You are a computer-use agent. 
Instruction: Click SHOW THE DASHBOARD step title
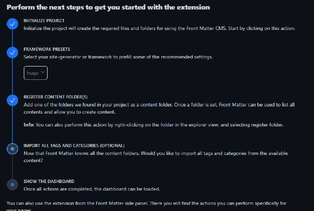click(x=49, y=181)
